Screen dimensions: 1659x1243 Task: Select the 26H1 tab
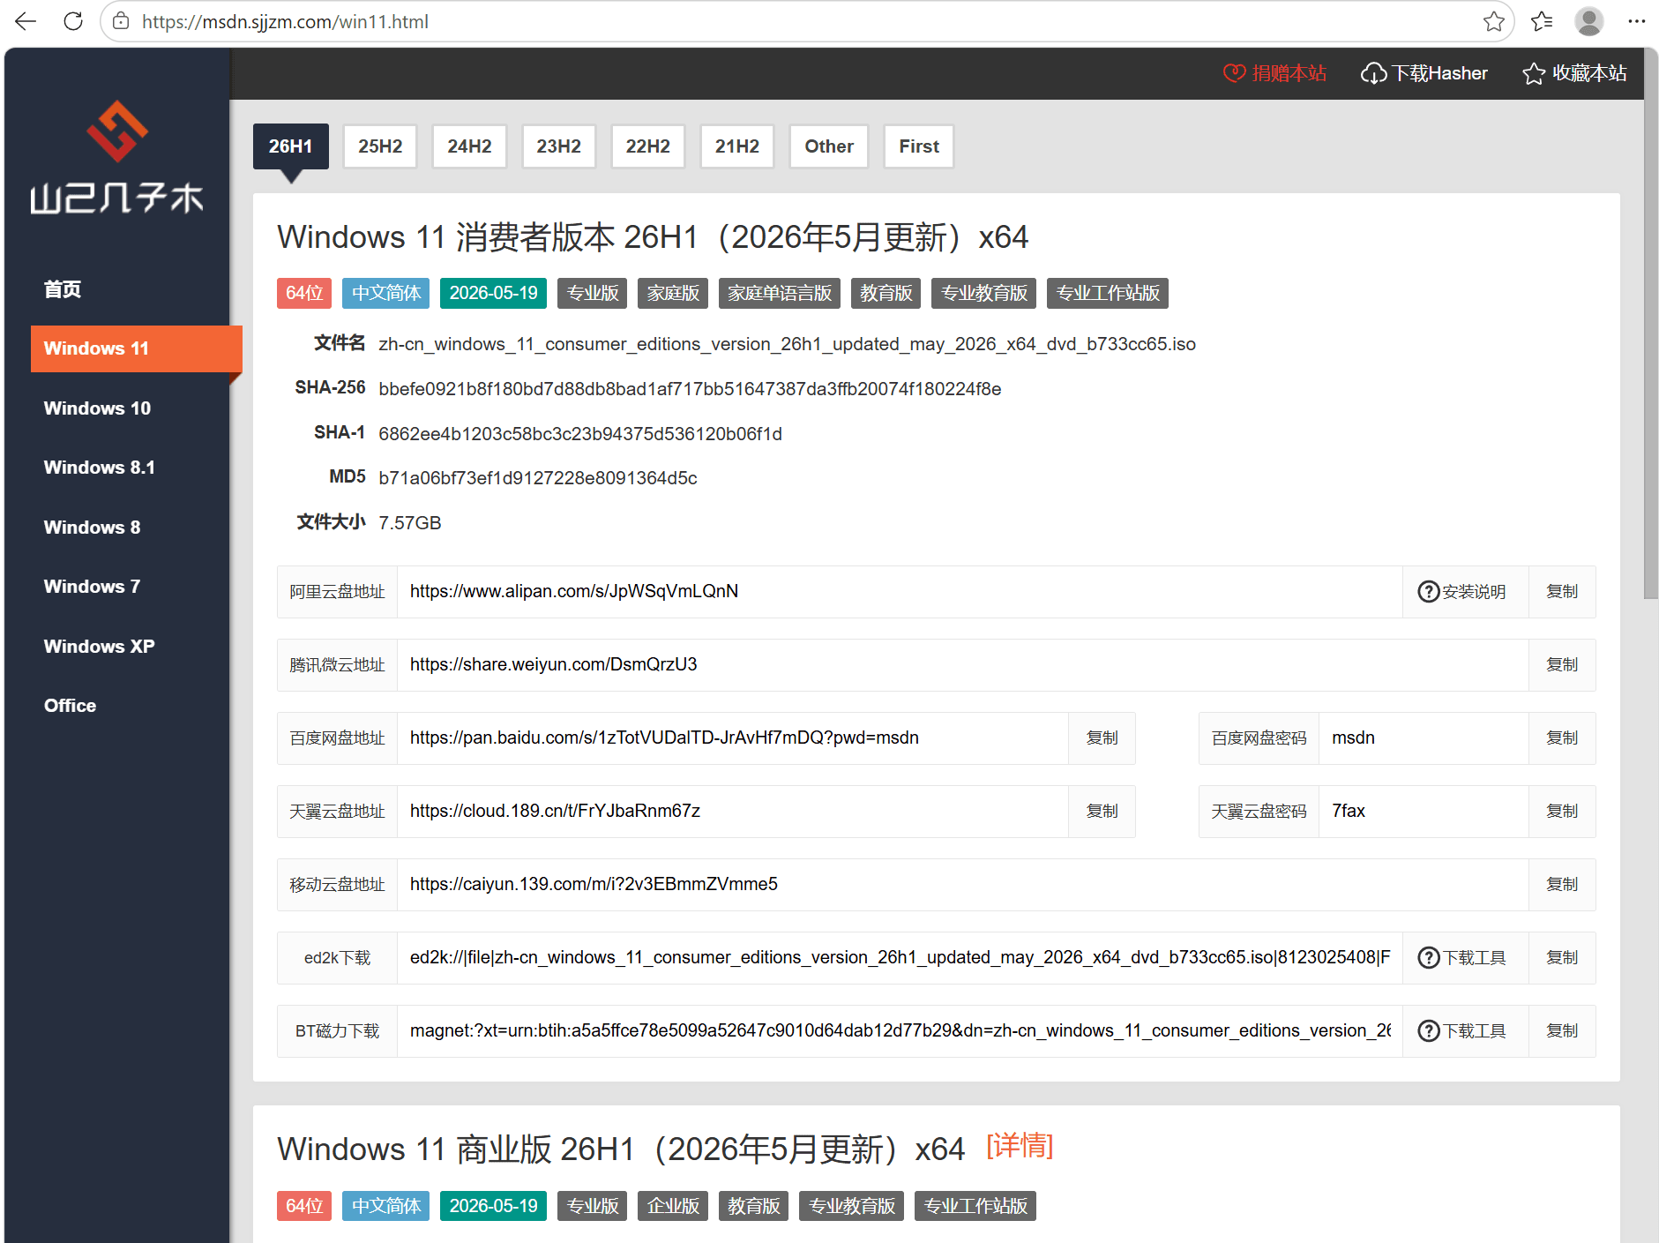(290, 146)
